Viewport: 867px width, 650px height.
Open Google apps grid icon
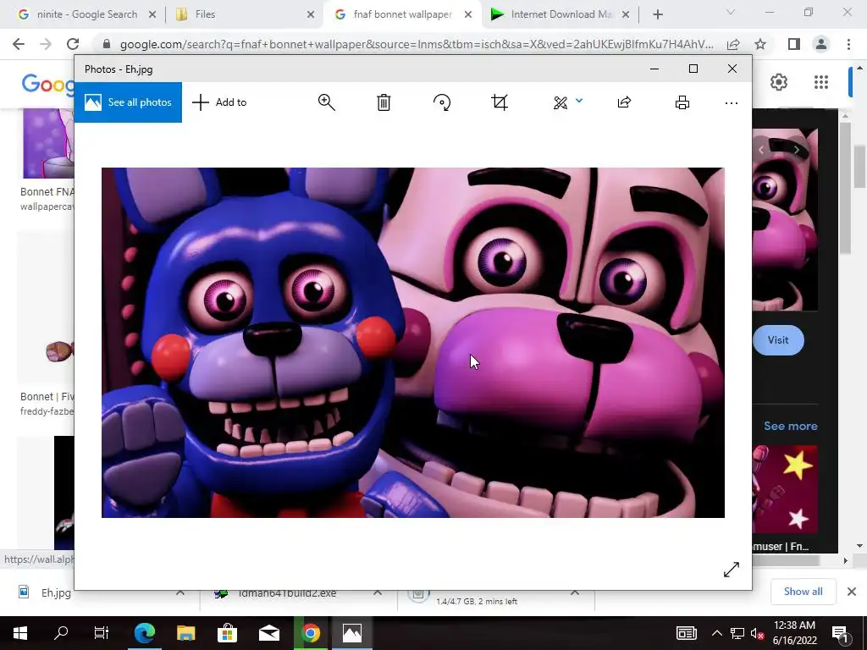click(x=821, y=82)
